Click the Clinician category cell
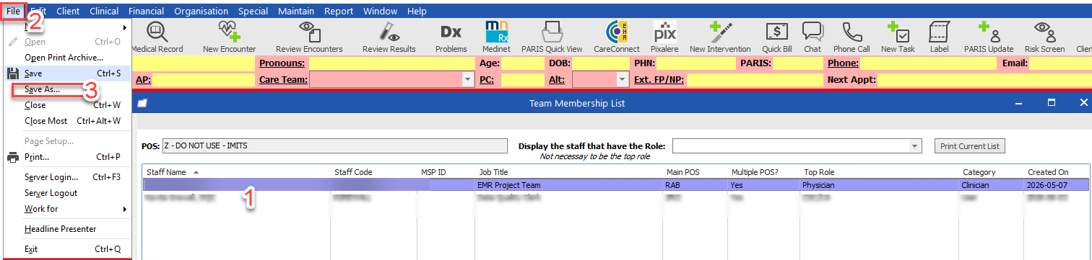Screen dimensions: 1092x260 click(975, 185)
